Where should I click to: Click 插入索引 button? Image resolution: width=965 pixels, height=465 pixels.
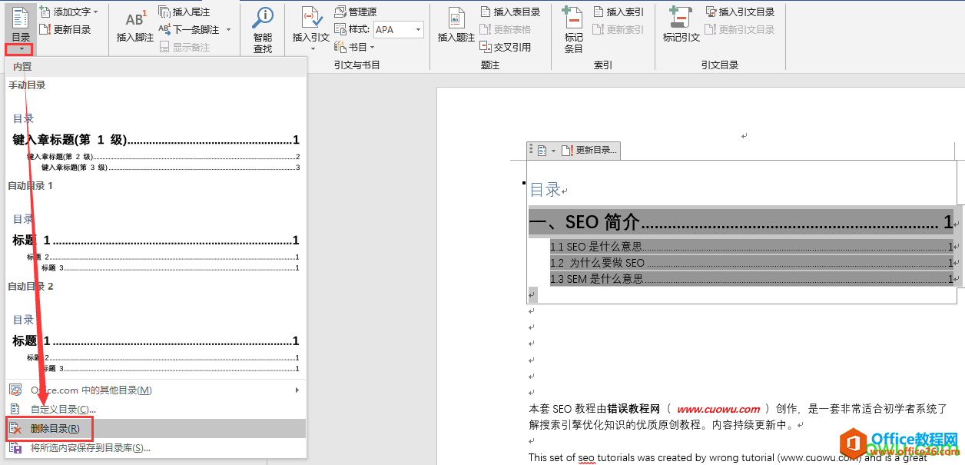coord(618,12)
